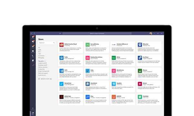Open the Chat icon in the sidebar
Viewport: 194px width, 116px height.
[33, 42]
